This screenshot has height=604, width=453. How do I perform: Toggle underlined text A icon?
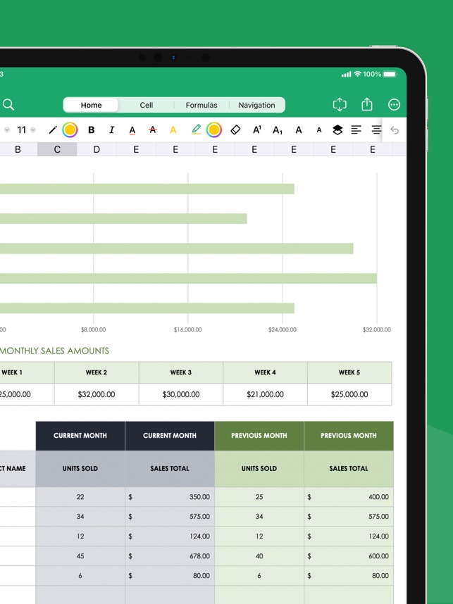132,130
